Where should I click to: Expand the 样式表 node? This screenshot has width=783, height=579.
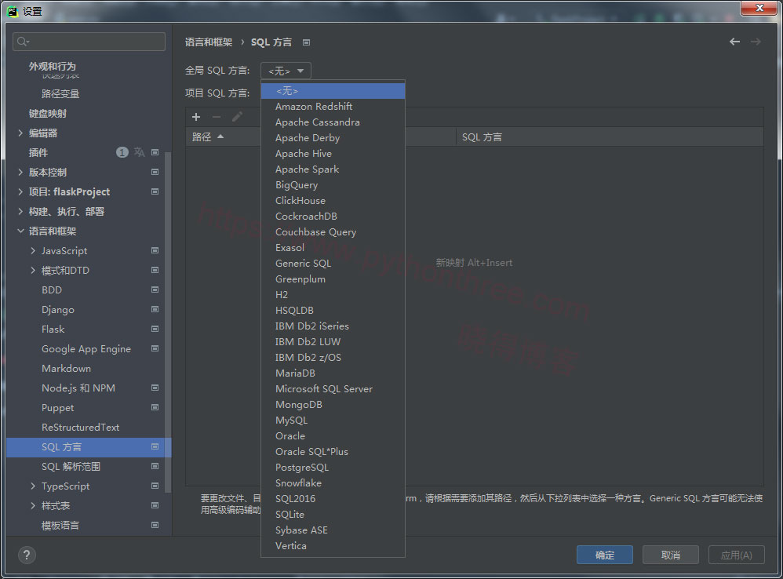pos(33,505)
